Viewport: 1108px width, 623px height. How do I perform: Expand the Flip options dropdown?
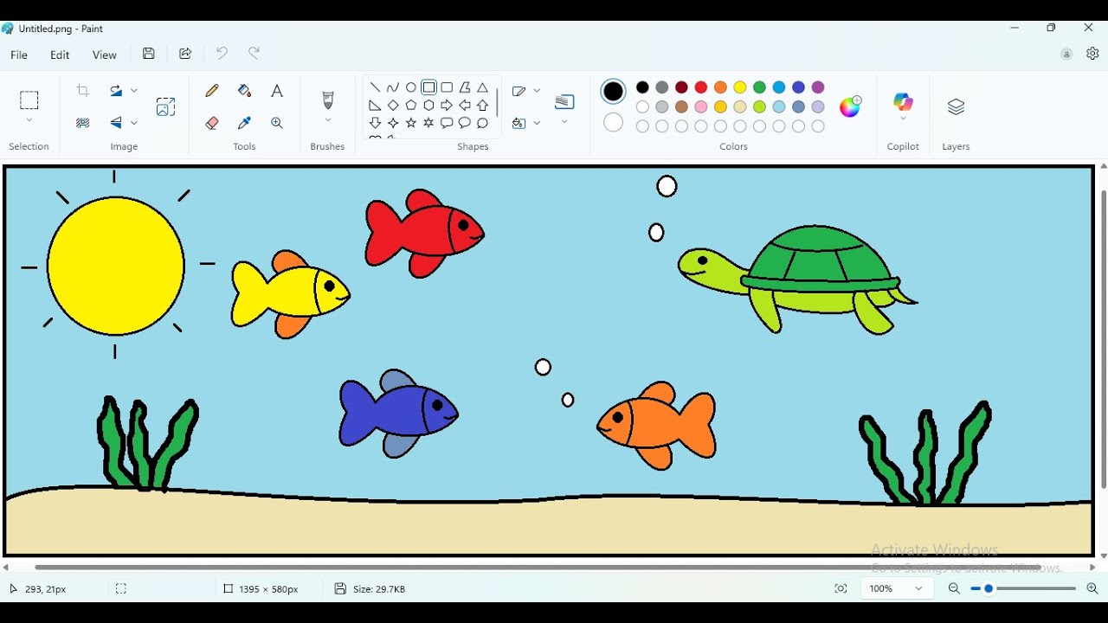click(134, 124)
